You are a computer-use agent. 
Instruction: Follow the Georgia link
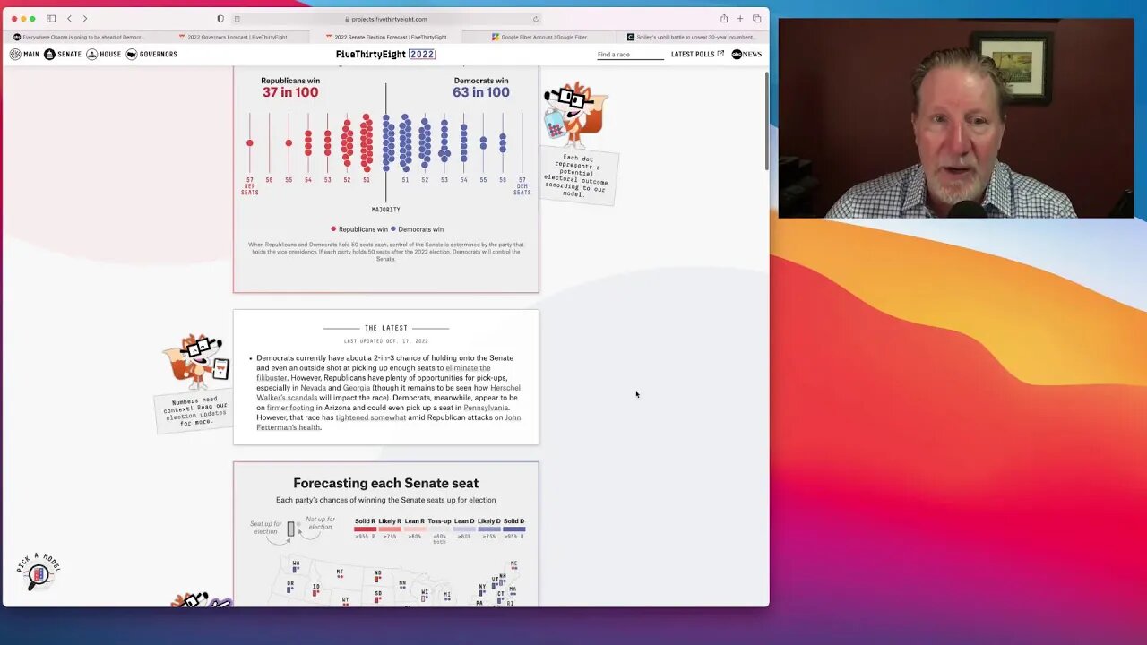(356, 388)
